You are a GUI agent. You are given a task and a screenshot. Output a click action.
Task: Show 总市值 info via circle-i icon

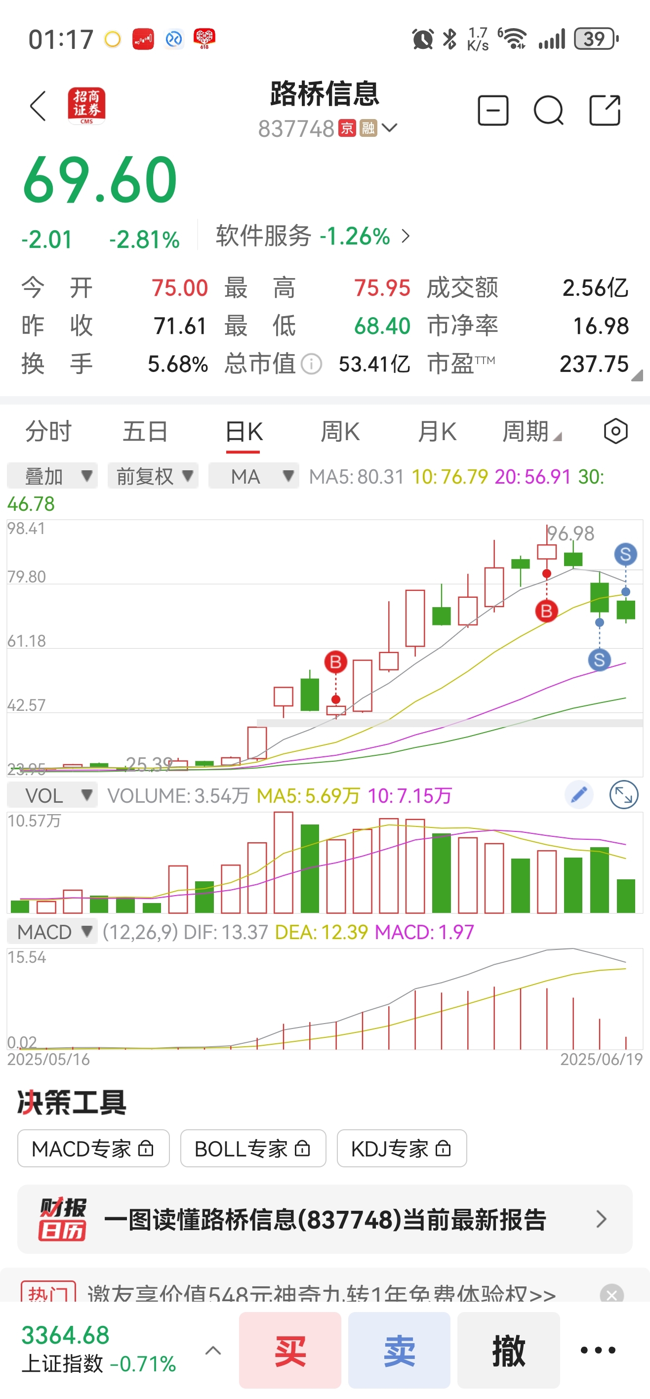tap(311, 364)
